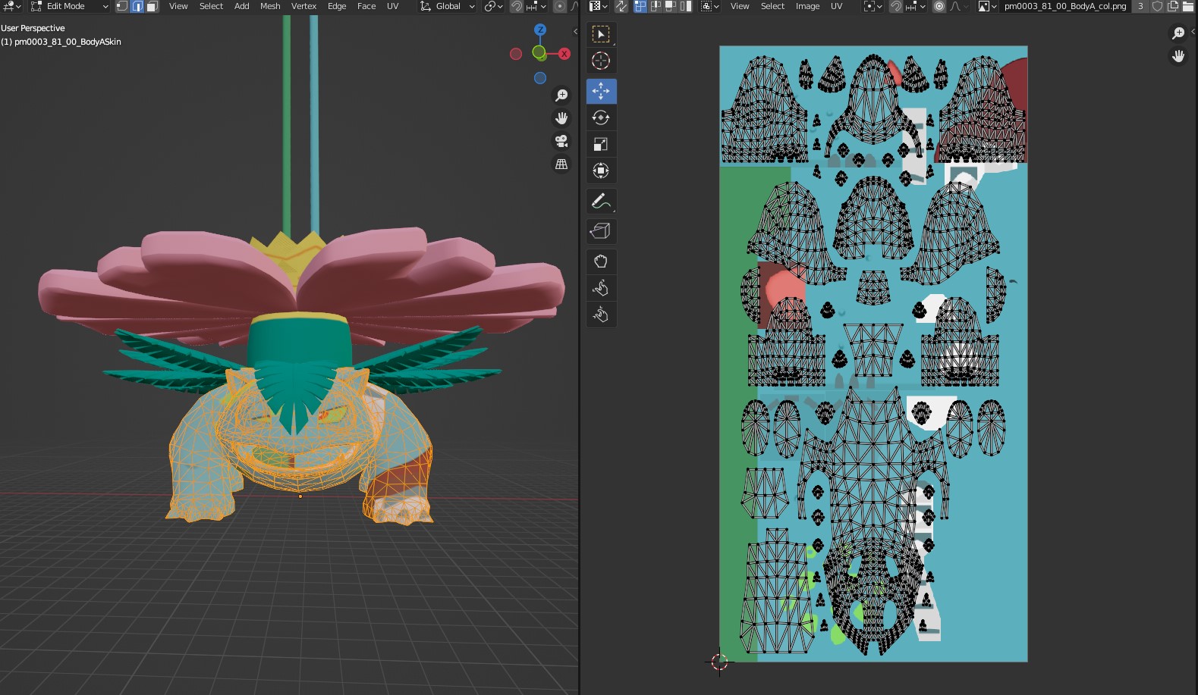Enable vertex select mode in 3D viewport
1198x695 pixels.
tap(122, 6)
